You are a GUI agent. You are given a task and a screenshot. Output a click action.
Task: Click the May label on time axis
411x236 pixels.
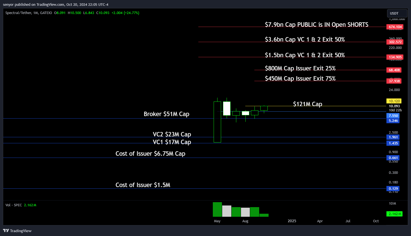tap(217, 221)
